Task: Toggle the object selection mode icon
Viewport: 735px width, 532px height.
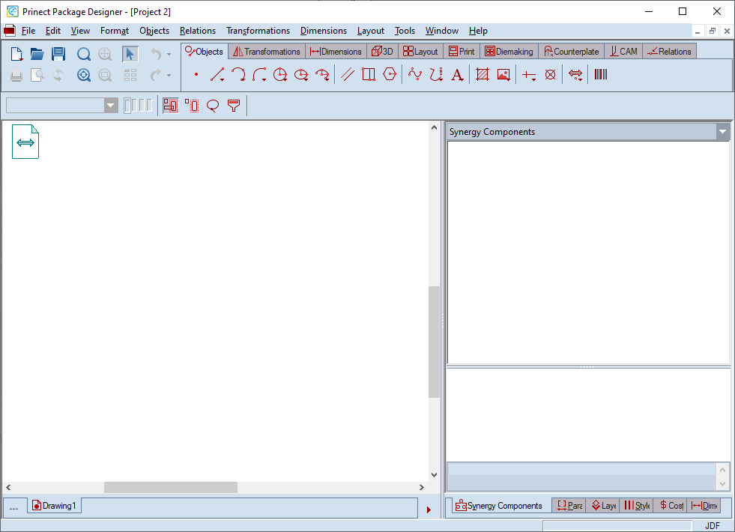Action: click(171, 106)
